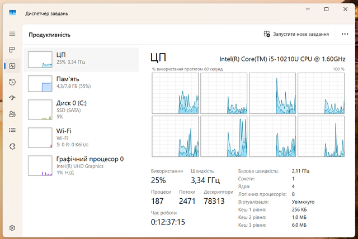Click the 78313 handles count
358x239 pixels.
click(214, 201)
